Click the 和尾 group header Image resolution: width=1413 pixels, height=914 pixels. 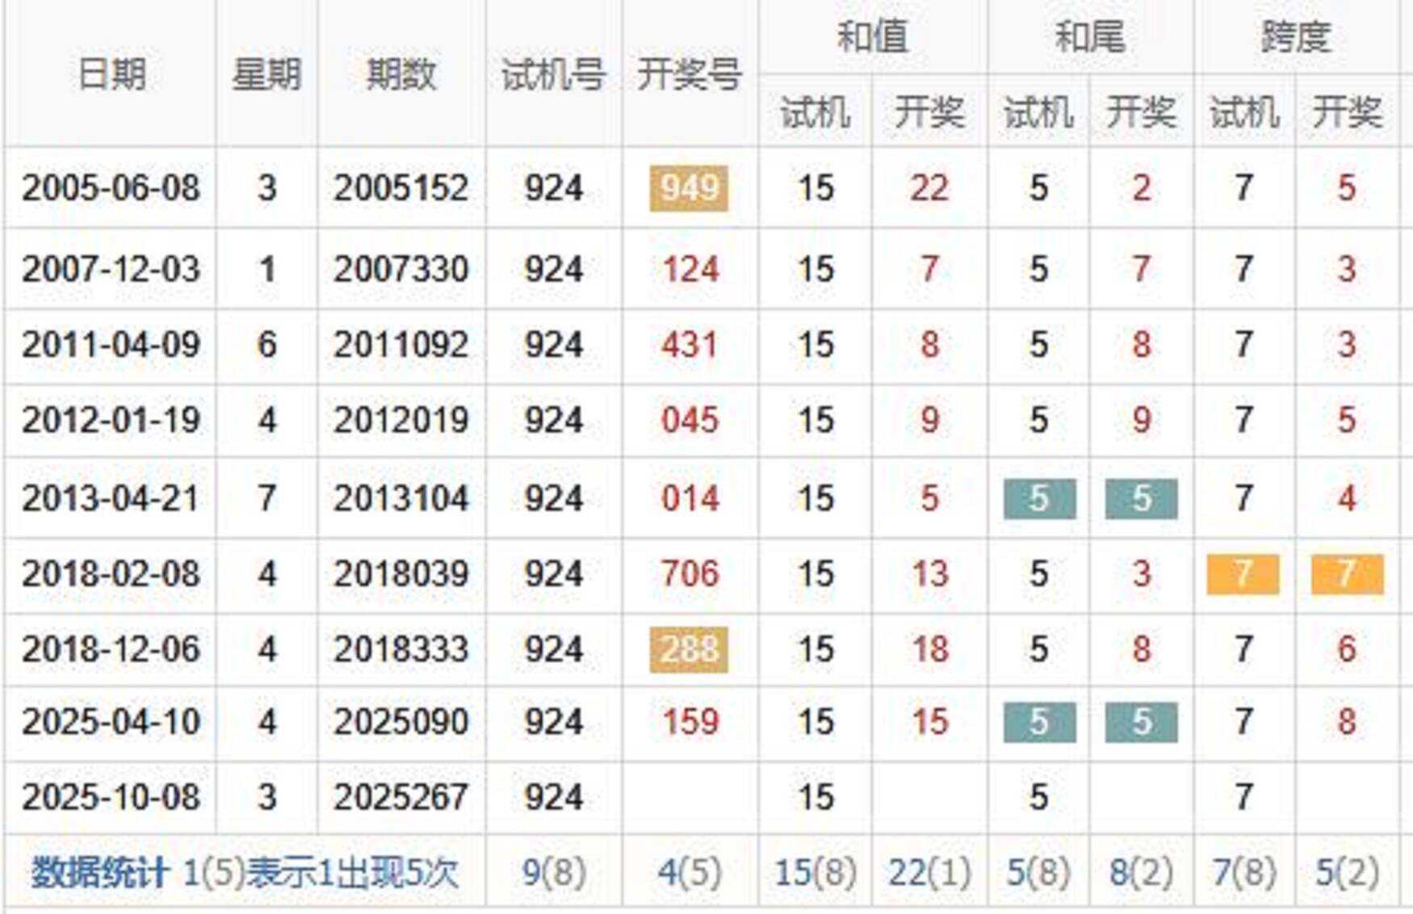(1089, 37)
